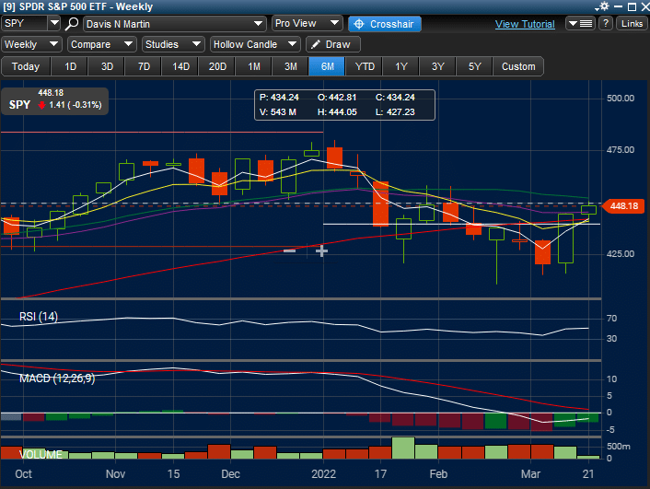The width and height of the screenshot is (650, 489).
Task: Click the RSI 70 level label
Action: coord(612,318)
